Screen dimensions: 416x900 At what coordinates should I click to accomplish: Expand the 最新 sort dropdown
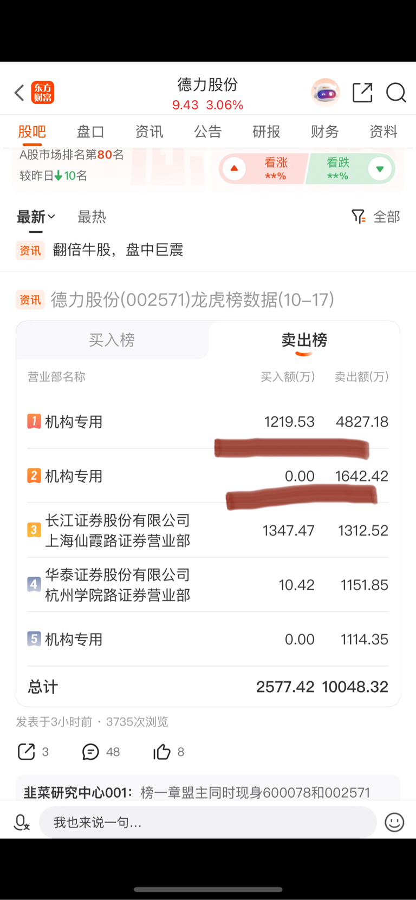click(x=36, y=217)
